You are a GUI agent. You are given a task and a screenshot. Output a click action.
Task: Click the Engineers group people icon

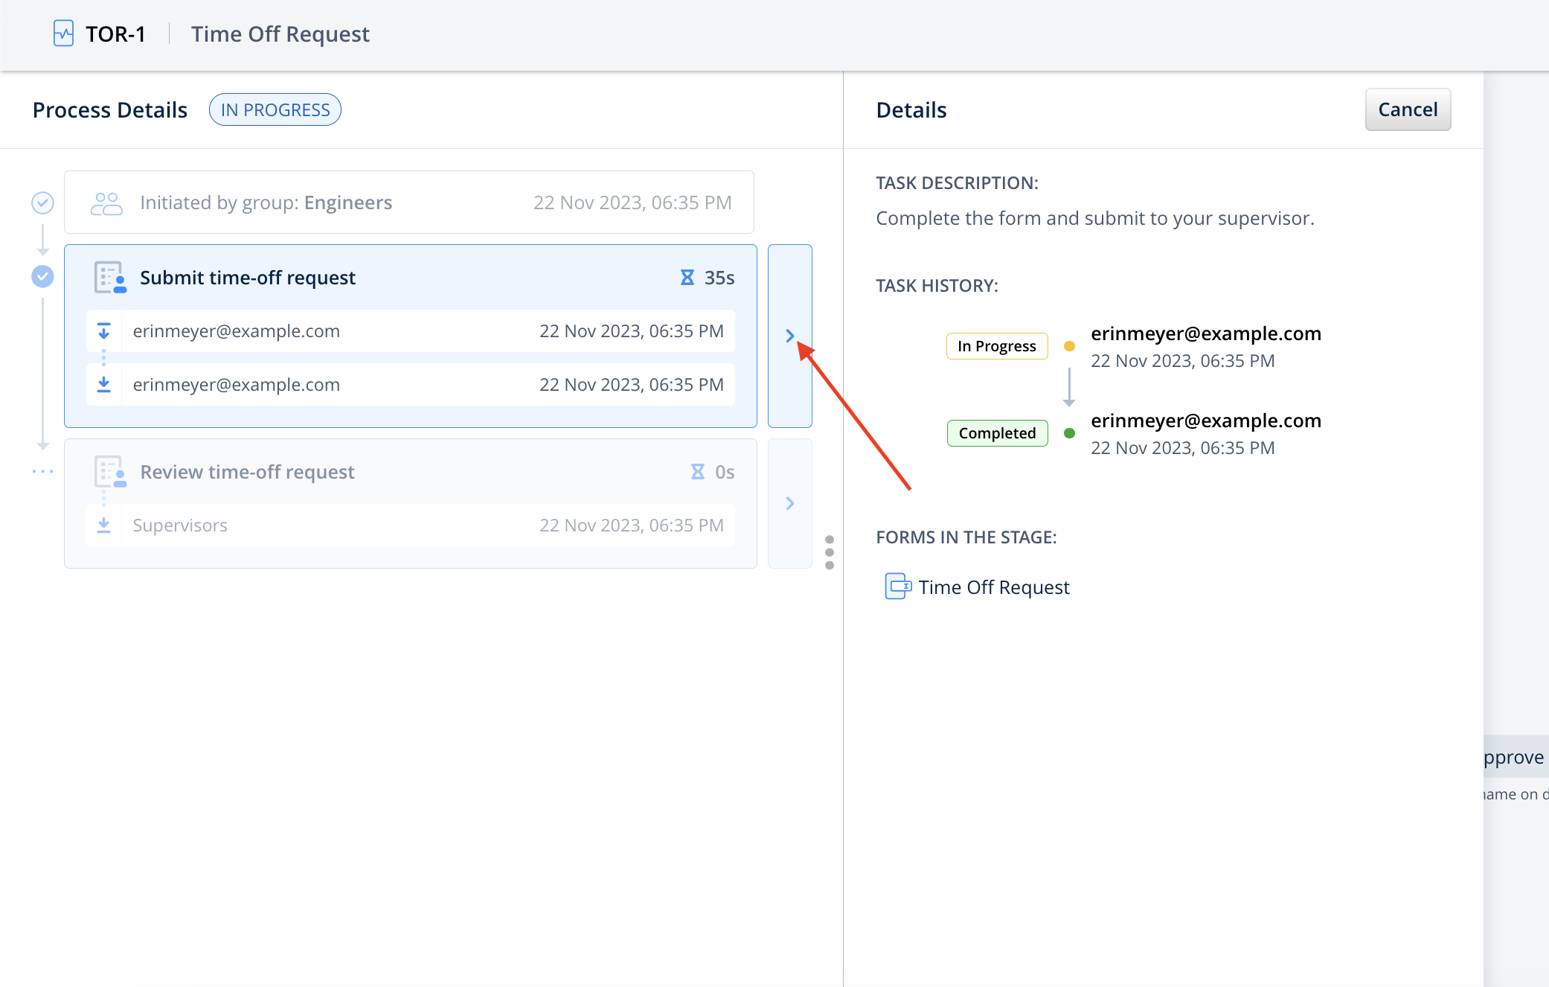[x=106, y=203]
